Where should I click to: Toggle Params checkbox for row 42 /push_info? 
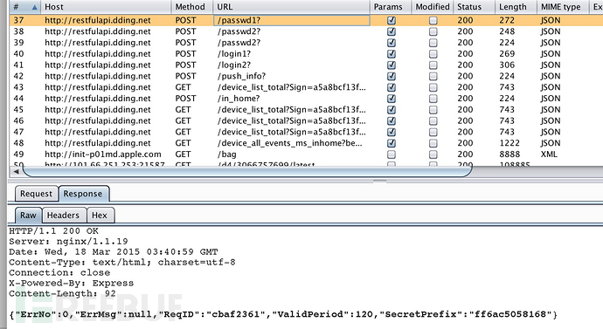[x=392, y=76]
